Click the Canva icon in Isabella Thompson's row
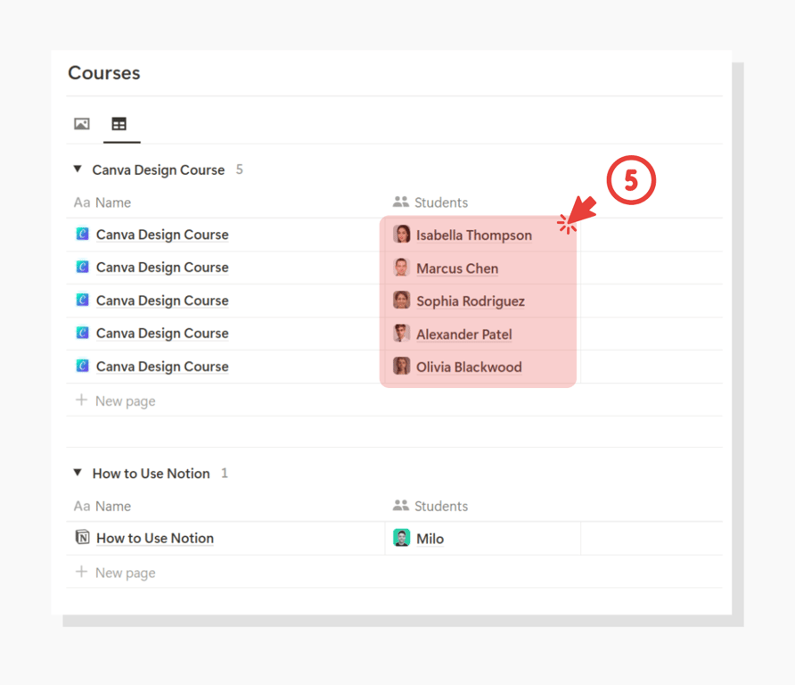The image size is (795, 685). click(x=82, y=234)
